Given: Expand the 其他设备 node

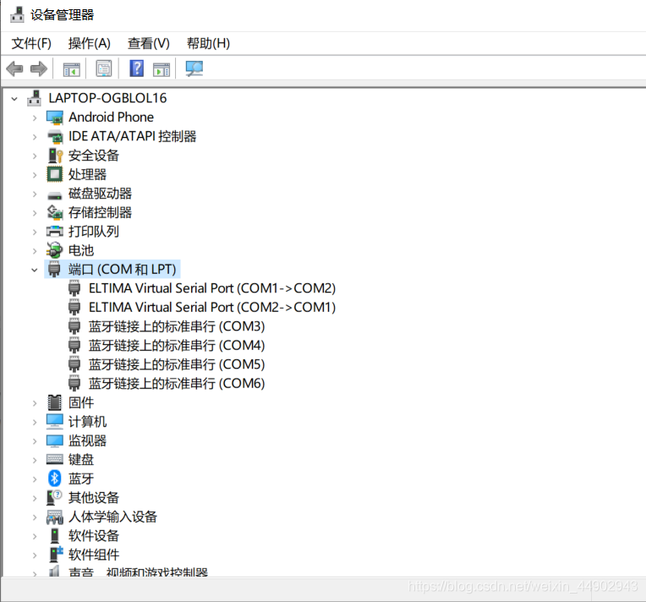Looking at the screenshot, I should pos(35,498).
